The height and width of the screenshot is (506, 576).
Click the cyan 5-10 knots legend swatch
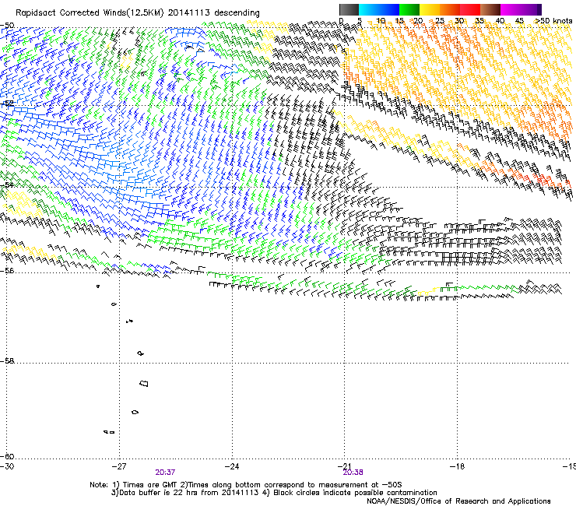coord(369,9)
